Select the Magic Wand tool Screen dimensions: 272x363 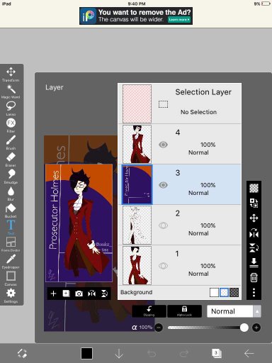(11, 91)
